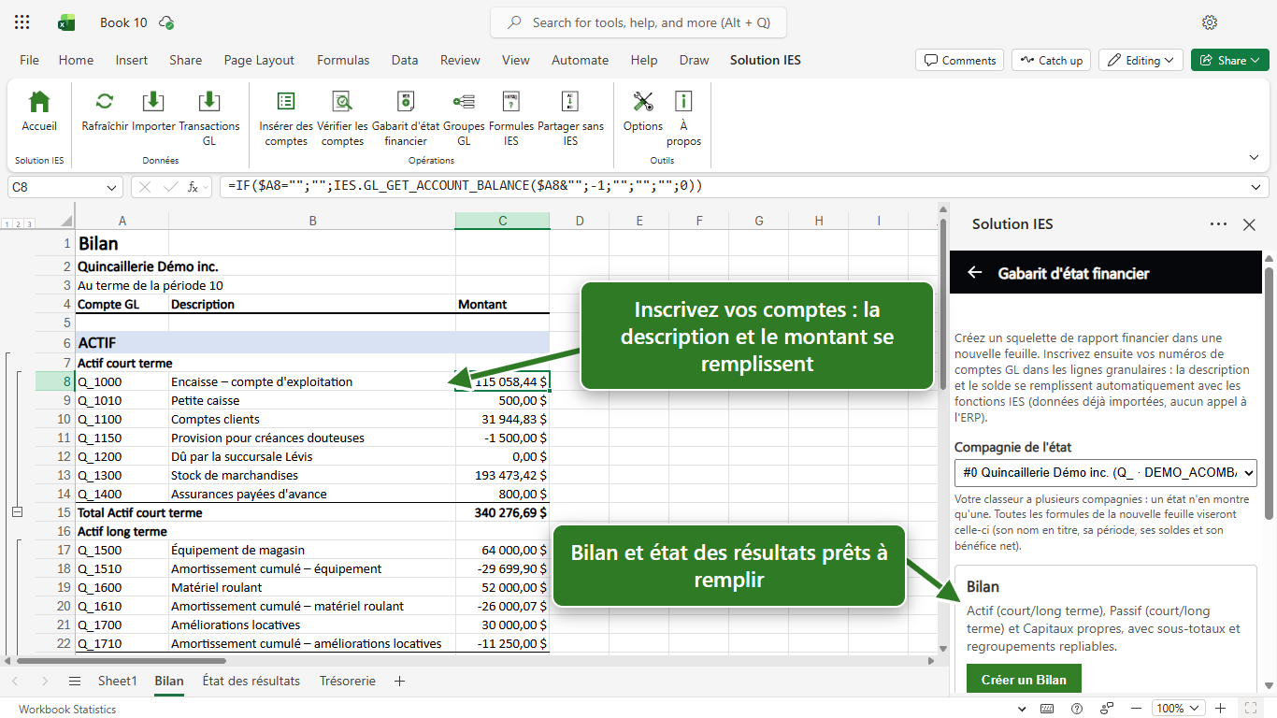Image resolution: width=1277 pixels, height=718 pixels.
Task: Collapse the Total Actif court terme outline group
Action: [x=16, y=512]
